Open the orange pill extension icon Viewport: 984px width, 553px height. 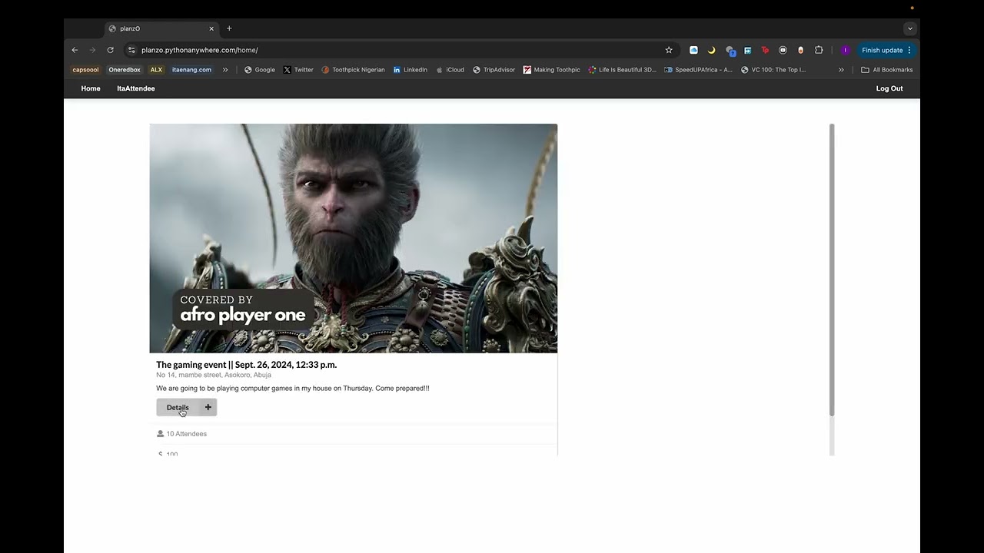click(800, 50)
